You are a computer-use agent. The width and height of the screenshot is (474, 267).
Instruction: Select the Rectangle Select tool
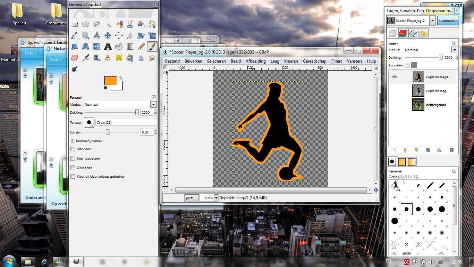tap(75, 24)
